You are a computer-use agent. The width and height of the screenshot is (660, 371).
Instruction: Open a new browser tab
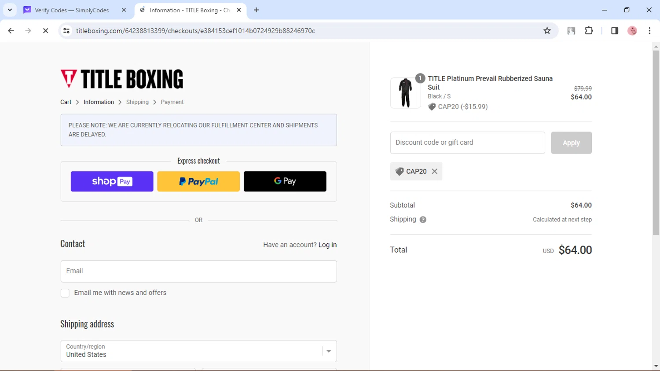(x=257, y=10)
